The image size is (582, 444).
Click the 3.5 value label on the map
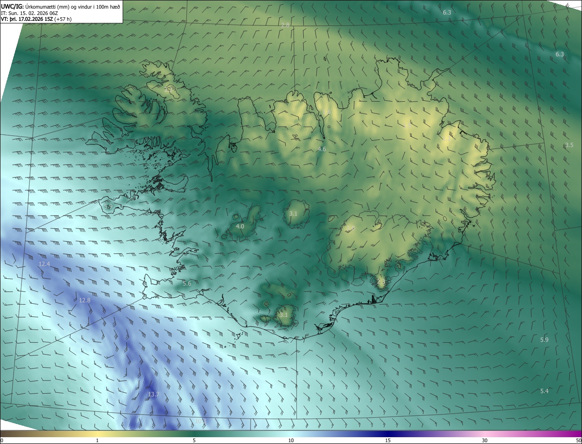(x=569, y=145)
